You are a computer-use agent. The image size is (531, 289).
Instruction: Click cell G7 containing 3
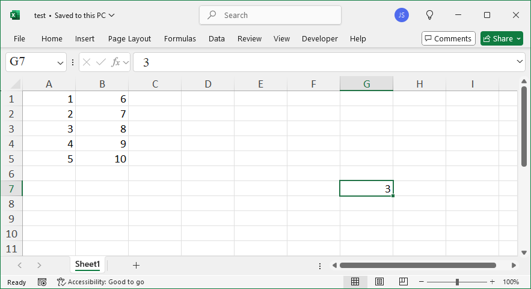coord(366,188)
